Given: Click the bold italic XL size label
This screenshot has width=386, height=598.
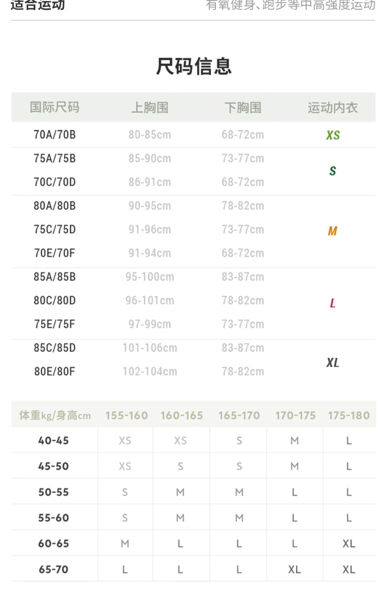Looking at the screenshot, I should click(332, 363).
